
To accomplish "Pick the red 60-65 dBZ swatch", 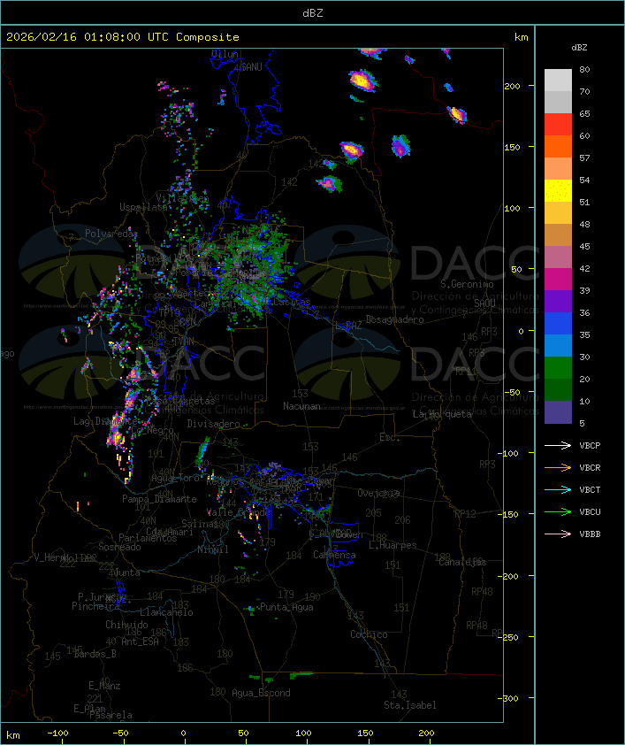I will (x=558, y=125).
